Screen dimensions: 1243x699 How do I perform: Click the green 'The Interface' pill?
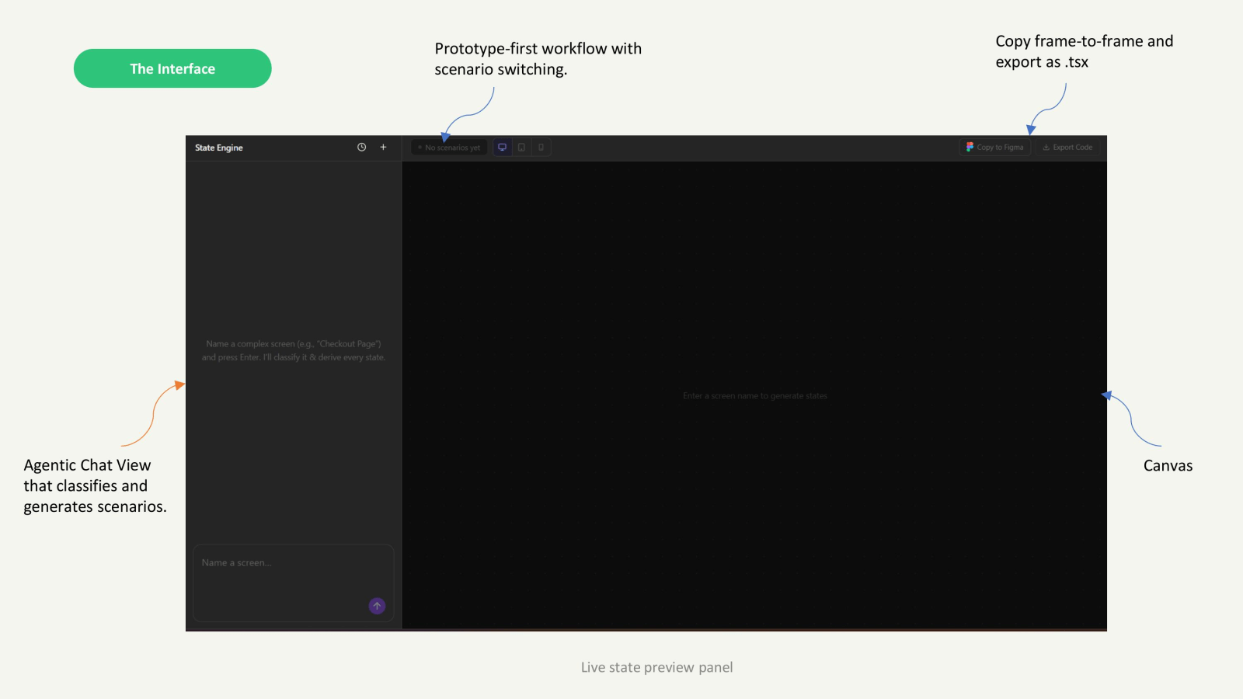(x=172, y=68)
